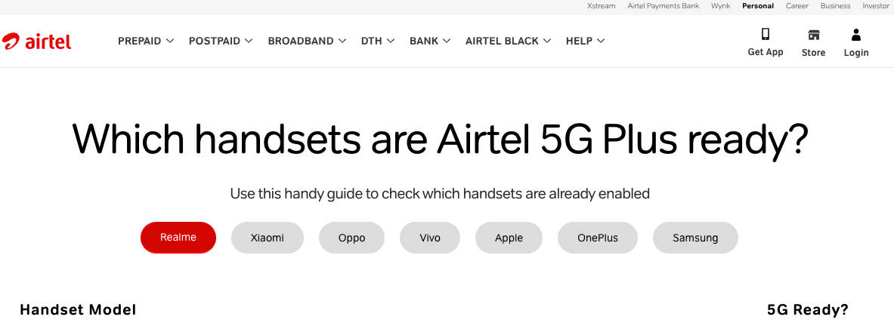Open the Get App phone icon

(765, 34)
